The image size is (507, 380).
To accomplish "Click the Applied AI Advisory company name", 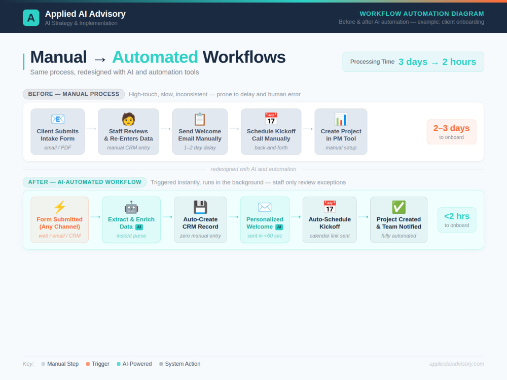I will coord(85,14).
